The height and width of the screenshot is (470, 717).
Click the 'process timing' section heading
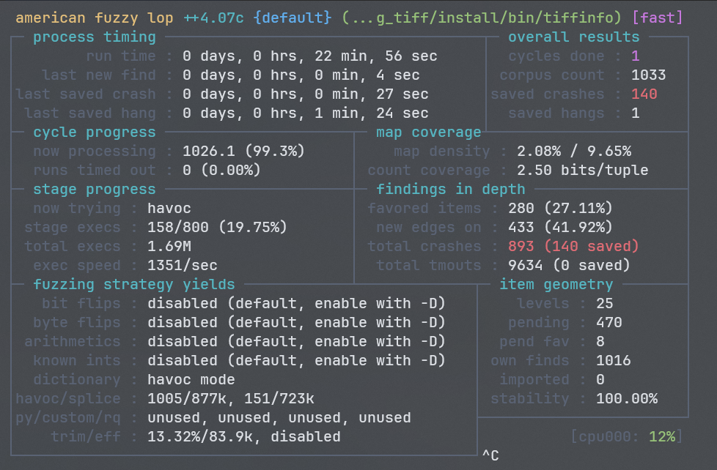94,37
